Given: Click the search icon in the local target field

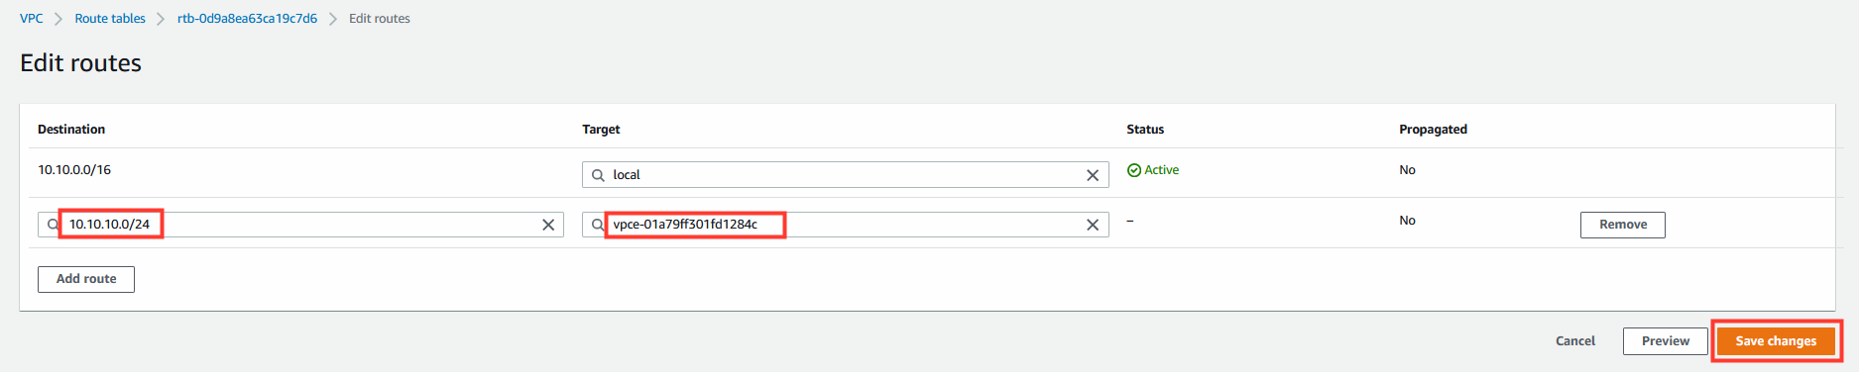Looking at the screenshot, I should point(598,175).
